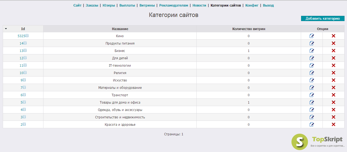Screen dimensions: 347x152
Task: Click the TopSkript logo
Action: 318,141
